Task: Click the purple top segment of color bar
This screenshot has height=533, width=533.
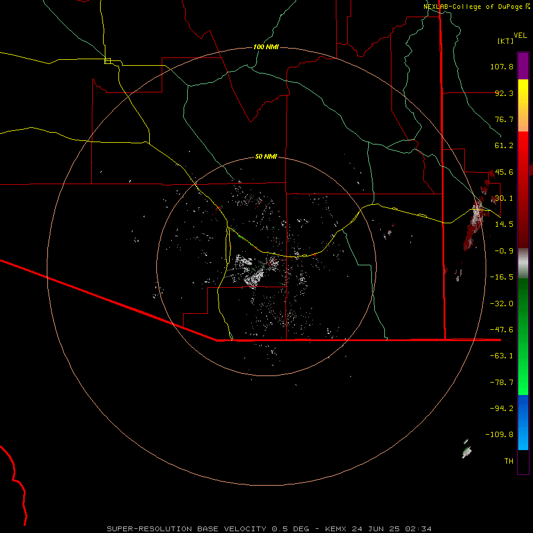Action: tap(523, 66)
